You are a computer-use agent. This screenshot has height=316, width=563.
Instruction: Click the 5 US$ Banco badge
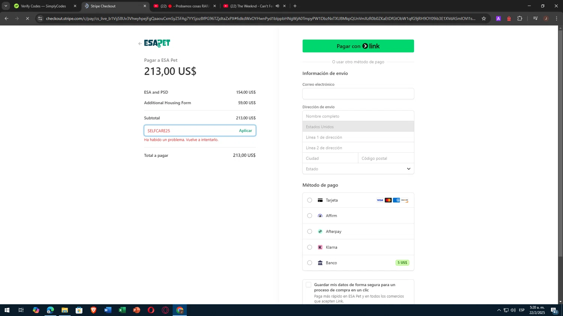tap(402, 263)
